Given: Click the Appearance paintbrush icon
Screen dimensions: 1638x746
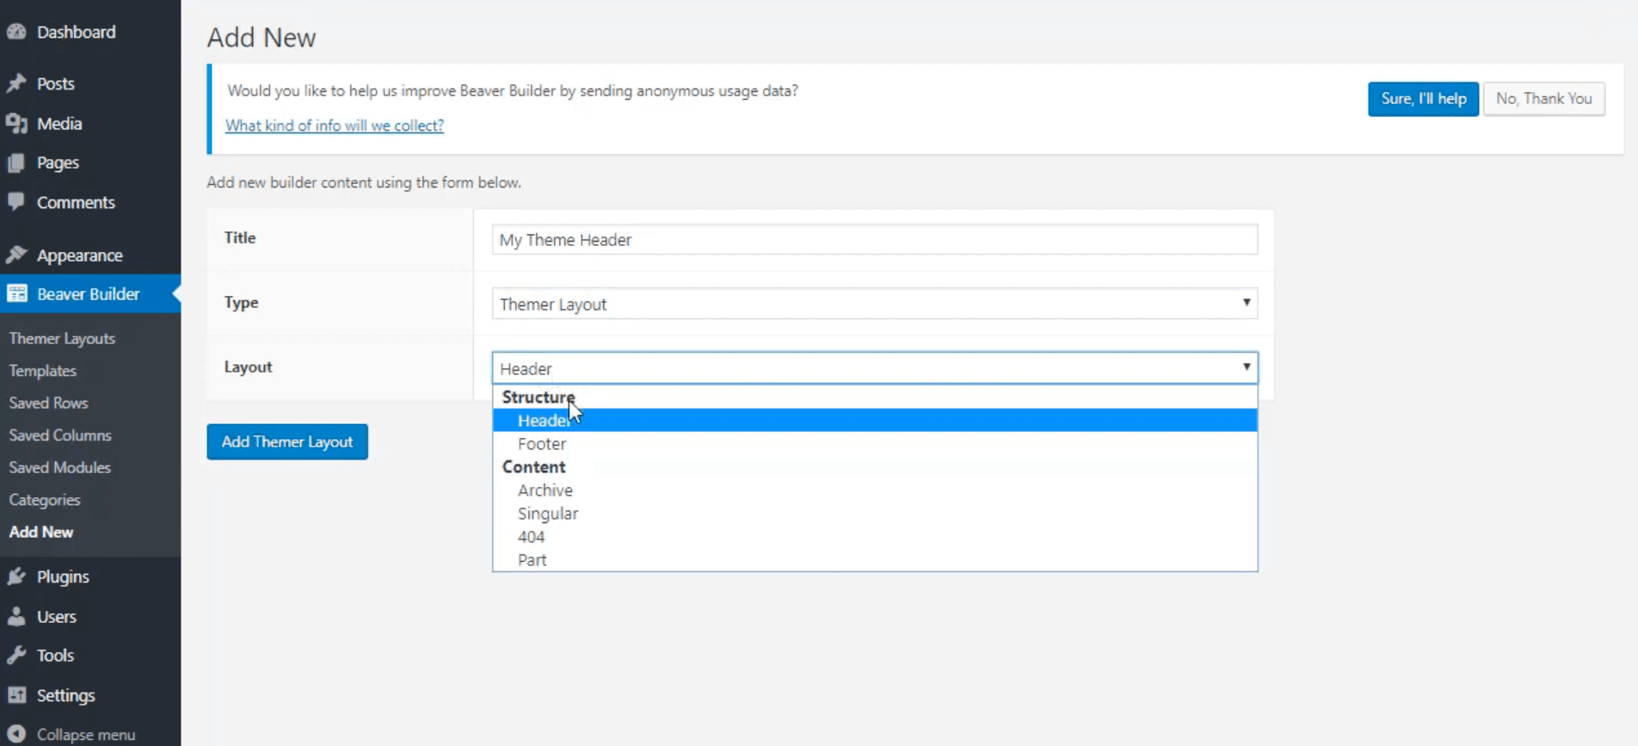Looking at the screenshot, I should tap(16, 255).
